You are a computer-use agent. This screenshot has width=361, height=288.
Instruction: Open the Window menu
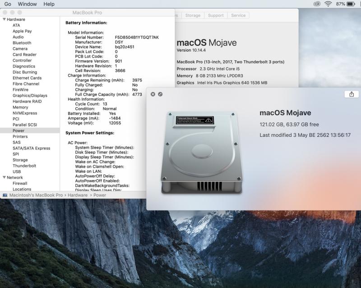[27, 4]
